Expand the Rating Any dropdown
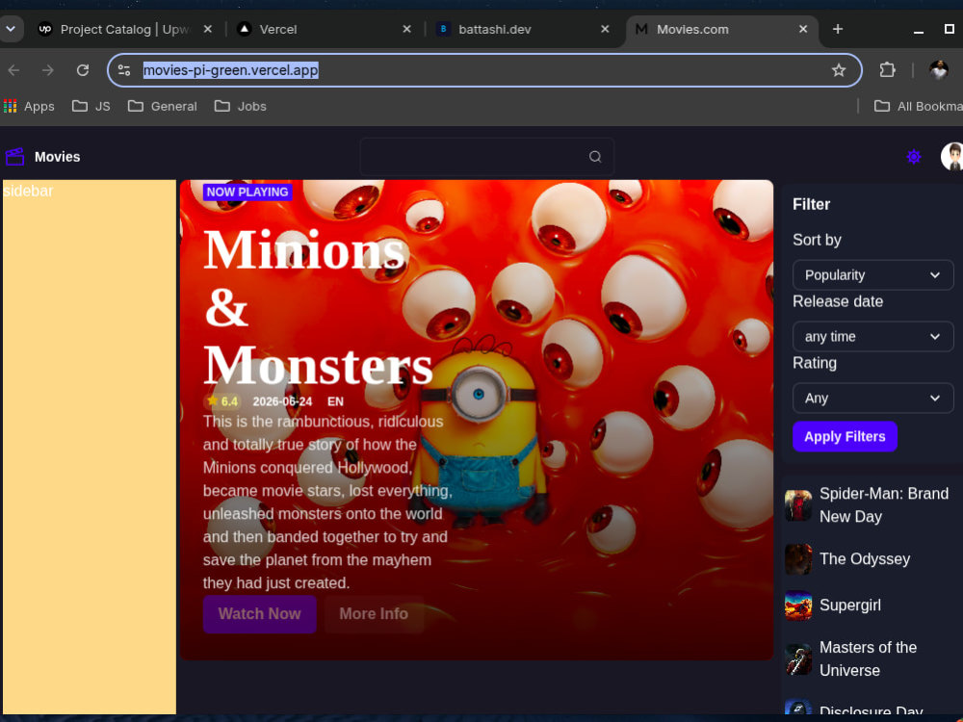The width and height of the screenshot is (963, 722). pos(872,398)
